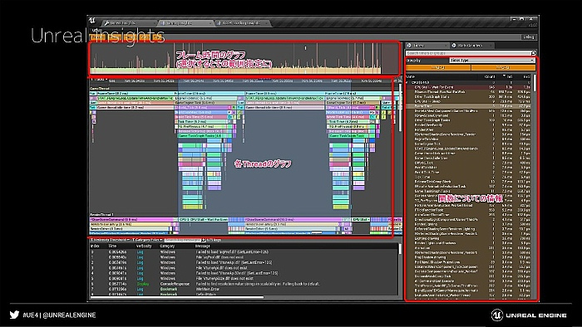This screenshot has width=582, height=327.
Task: Click the Debug button at top right
Action: pyautogui.click(x=529, y=37)
